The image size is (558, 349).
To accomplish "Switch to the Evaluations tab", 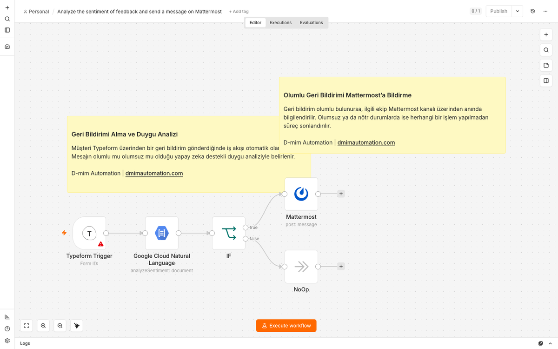I will point(312,22).
